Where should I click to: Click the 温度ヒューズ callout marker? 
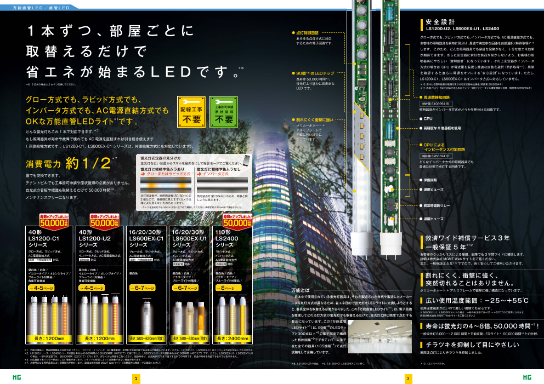point(421,189)
